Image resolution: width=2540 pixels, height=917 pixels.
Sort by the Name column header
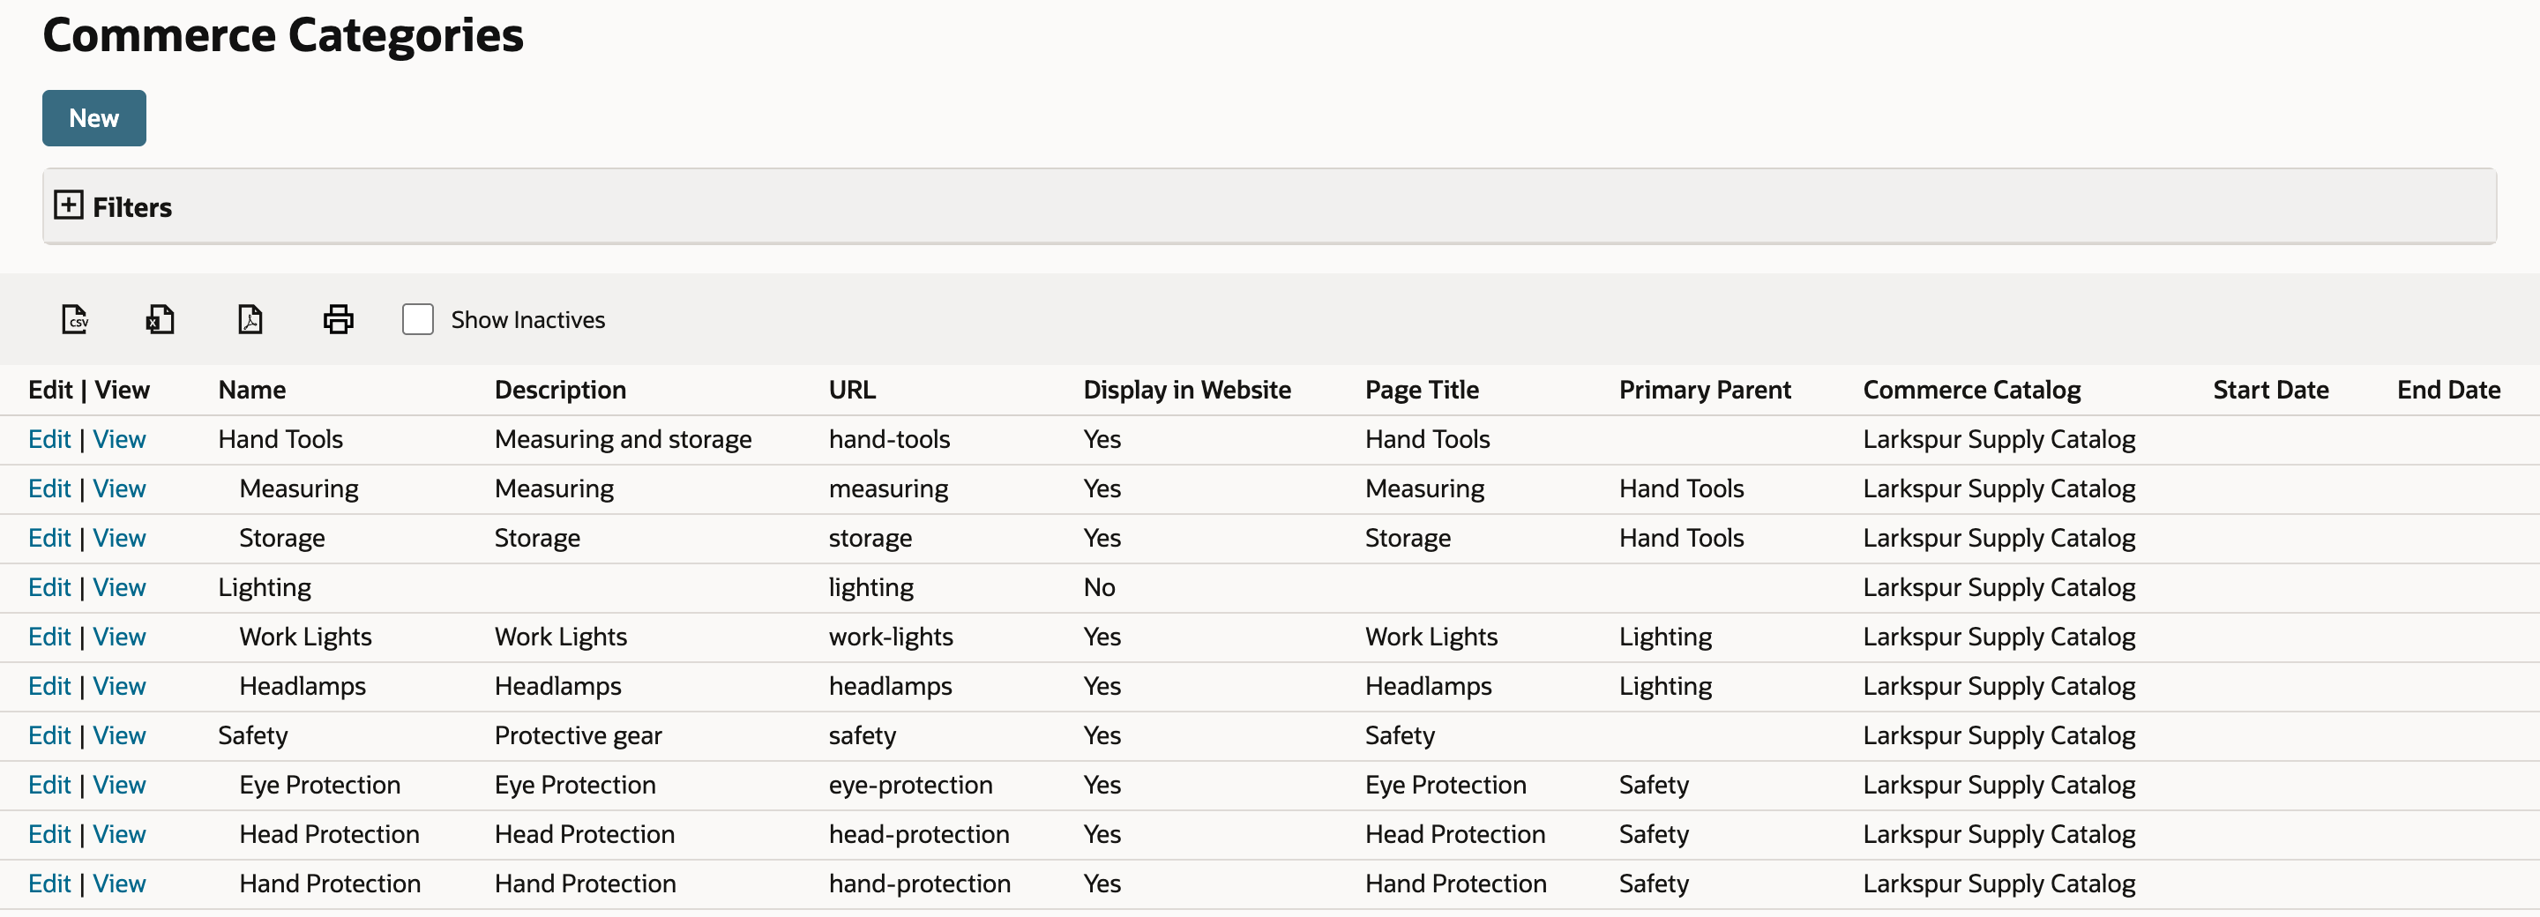click(x=252, y=391)
